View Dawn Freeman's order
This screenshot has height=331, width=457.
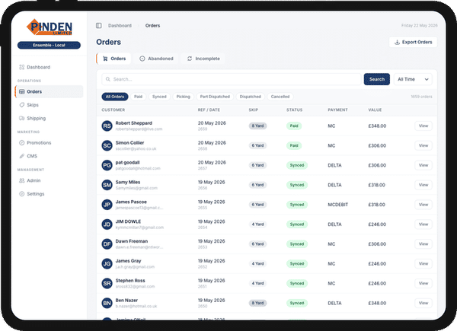[423, 244]
